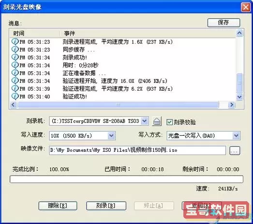Viewport: 253px width, 224px height.
Task: Click timestamp PM 05:31:39
Action: 35,89
